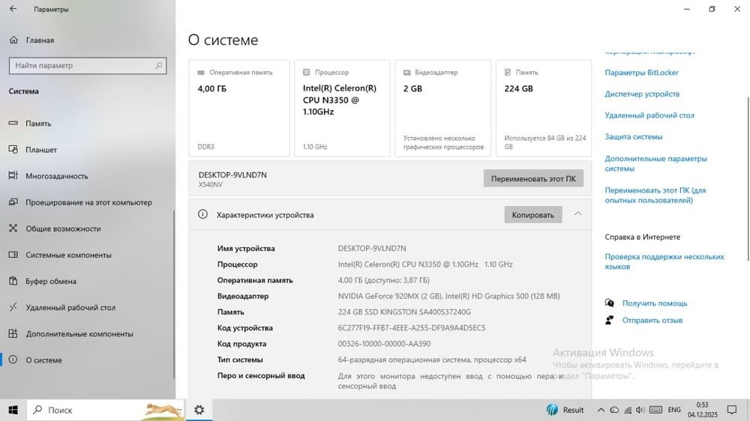Click the Планшет tablet icon
Image resolution: width=750 pixels, height=421 pixels.
pyautogui.click(x=13, y=149)
